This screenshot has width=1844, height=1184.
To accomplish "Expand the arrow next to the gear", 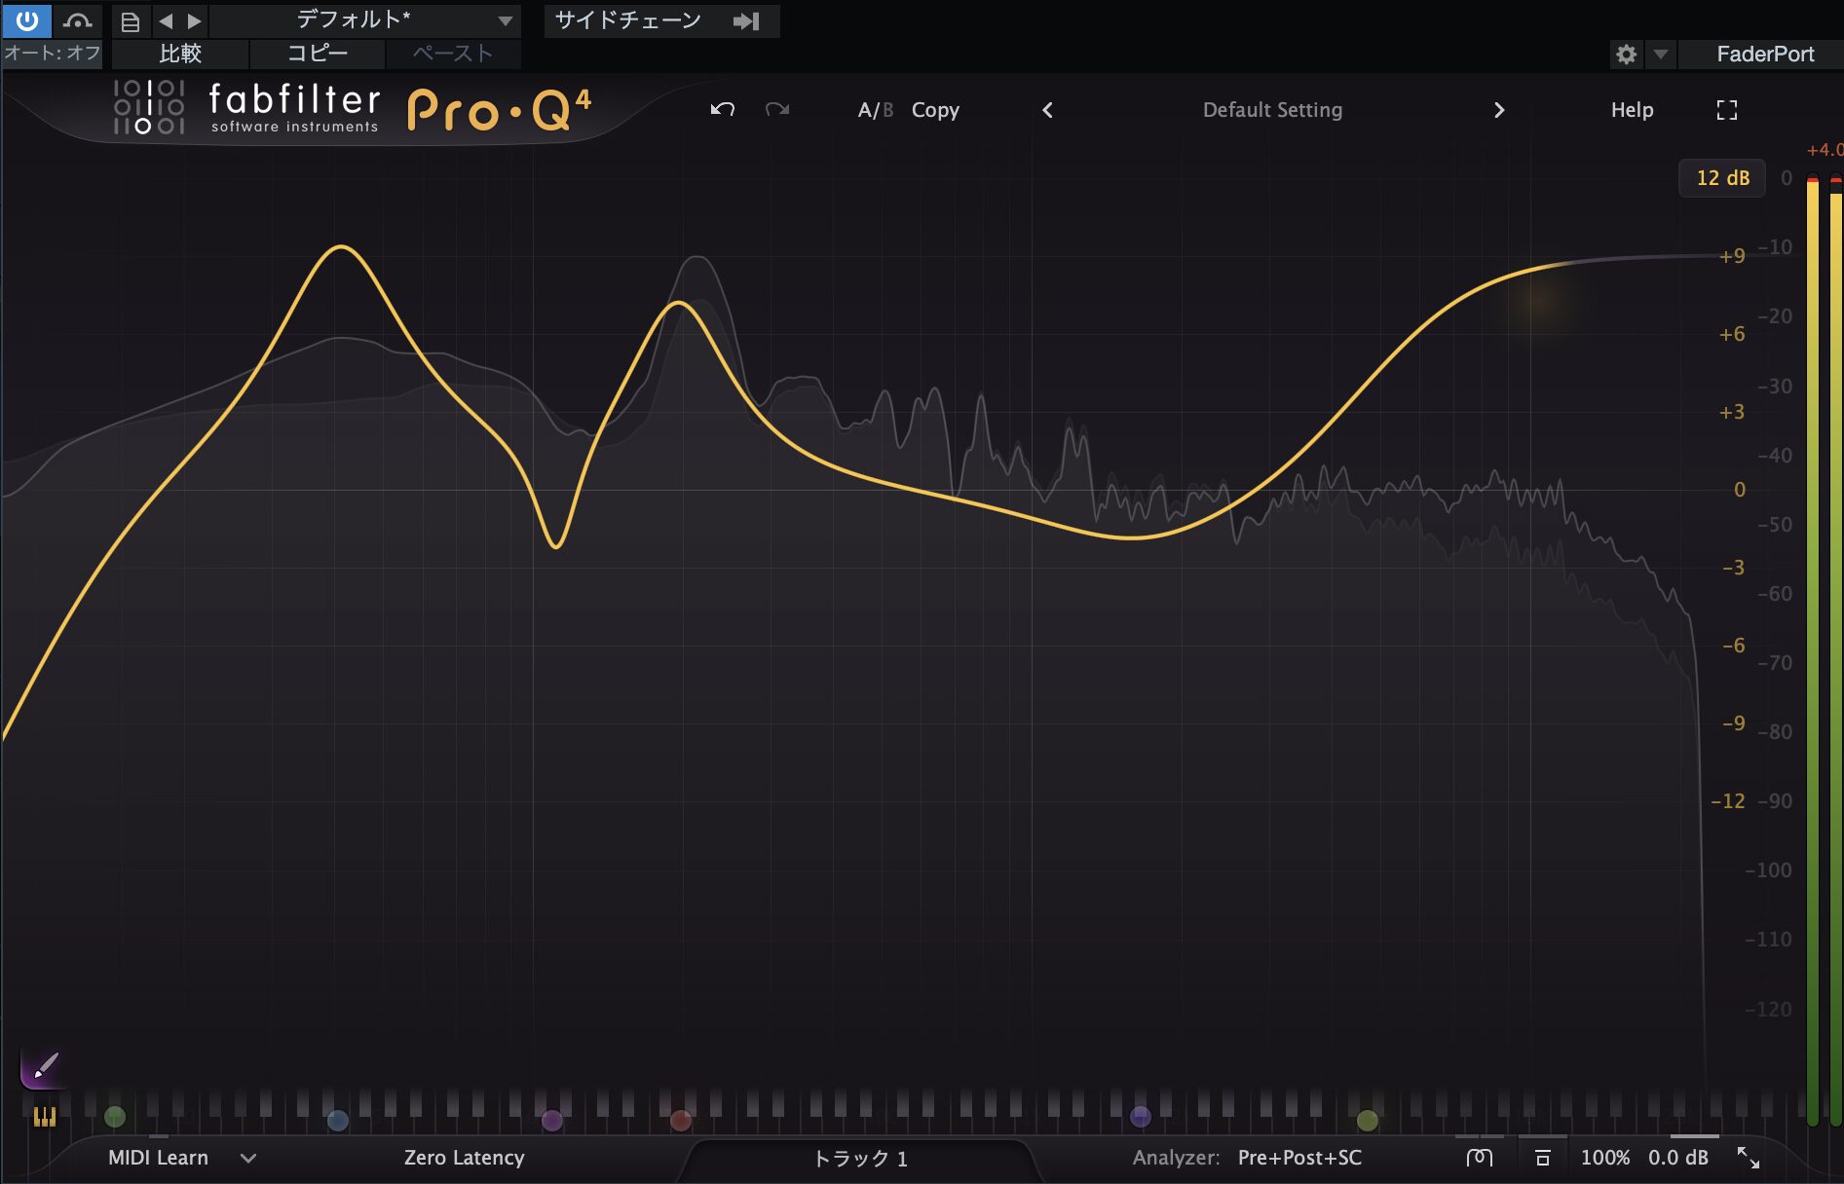I will coord(1661,55).
